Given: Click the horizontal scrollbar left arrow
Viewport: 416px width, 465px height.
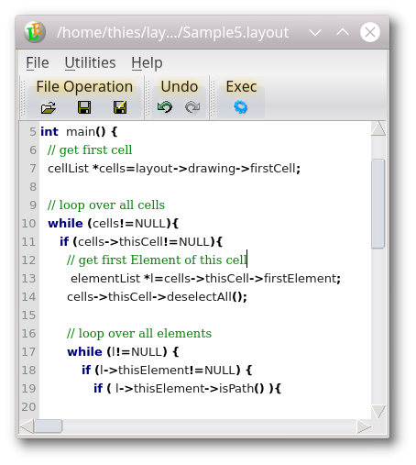Looking at the screenshot, I should pyautogui.click(x=27, y=426).
